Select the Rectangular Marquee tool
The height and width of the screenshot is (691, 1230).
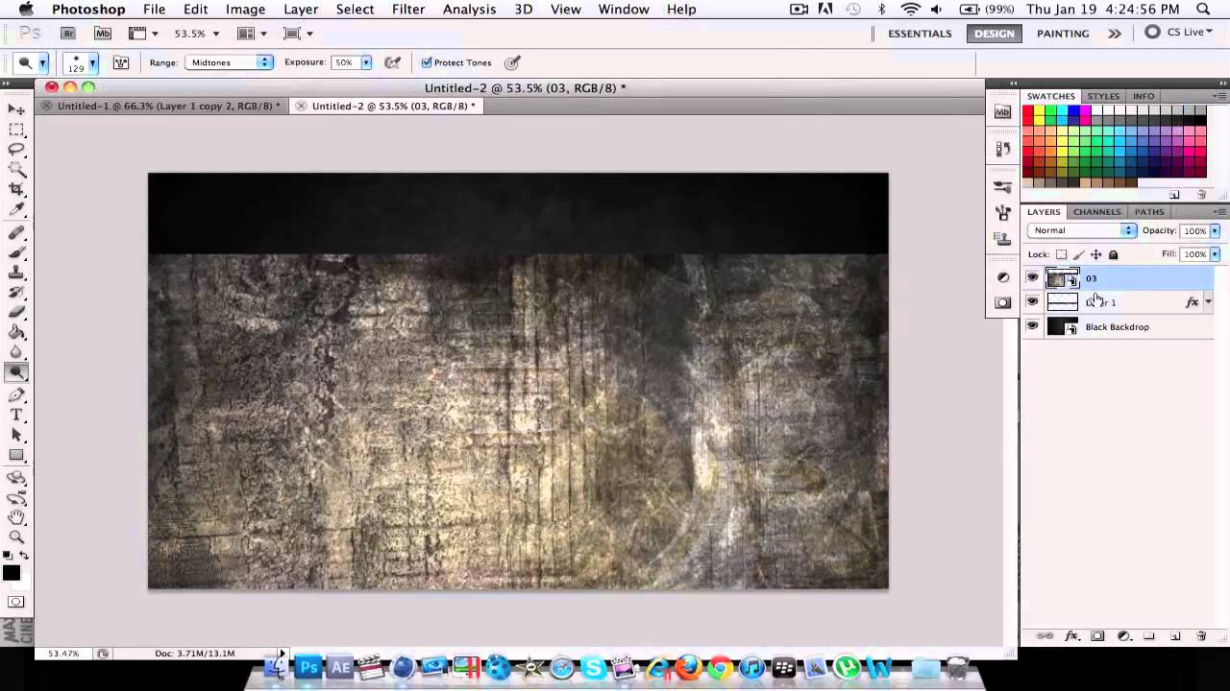[x=16, y=130]
